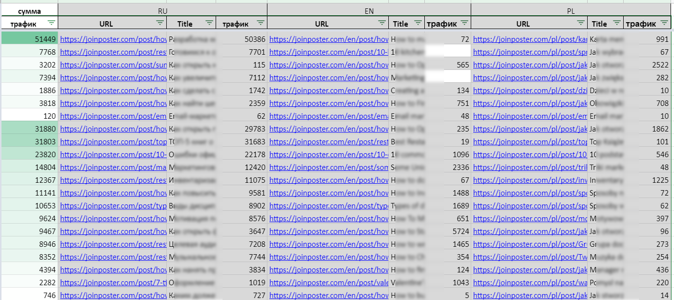Select the total traffic cell 120

[29, 116]
